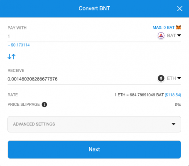
Task: Click the ($118.54) rate value
Action: (173, 95)
